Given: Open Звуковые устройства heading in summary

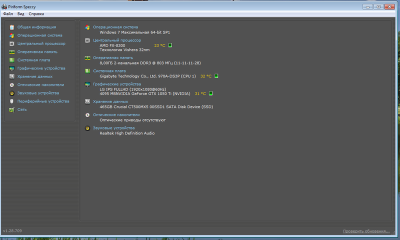Looking at the screenshot, I should pos(114,128).
